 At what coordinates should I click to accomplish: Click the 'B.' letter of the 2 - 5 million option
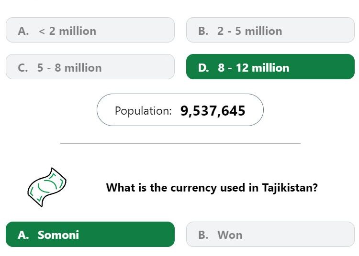203,31
